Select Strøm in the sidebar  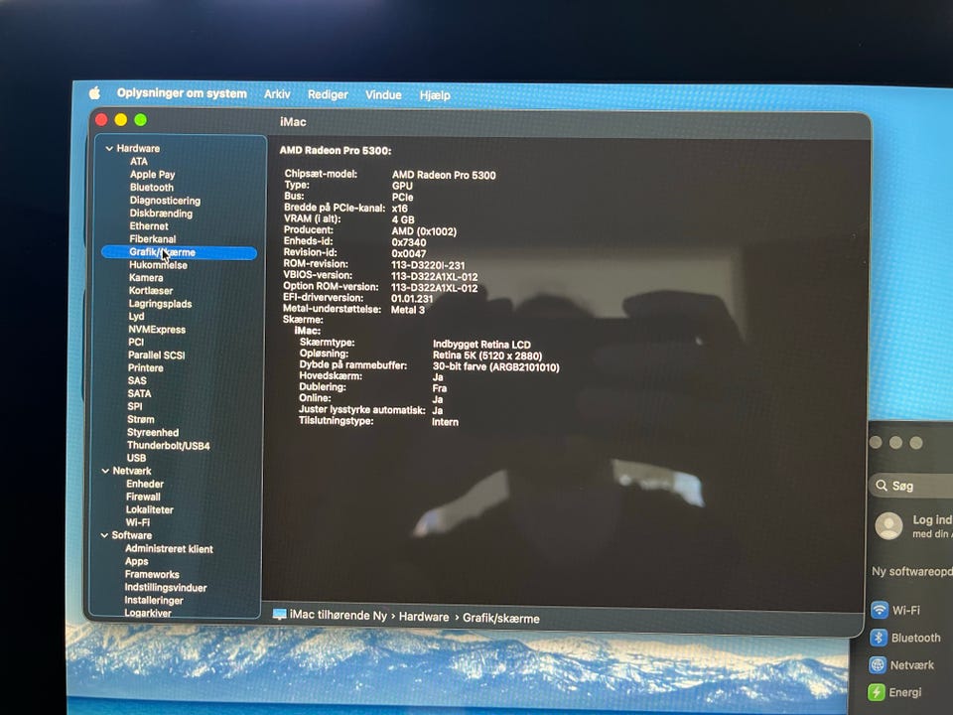click(140, 419)
